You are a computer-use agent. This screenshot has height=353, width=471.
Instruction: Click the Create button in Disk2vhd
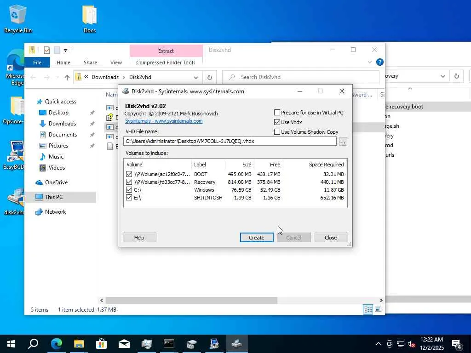point(257,238)
